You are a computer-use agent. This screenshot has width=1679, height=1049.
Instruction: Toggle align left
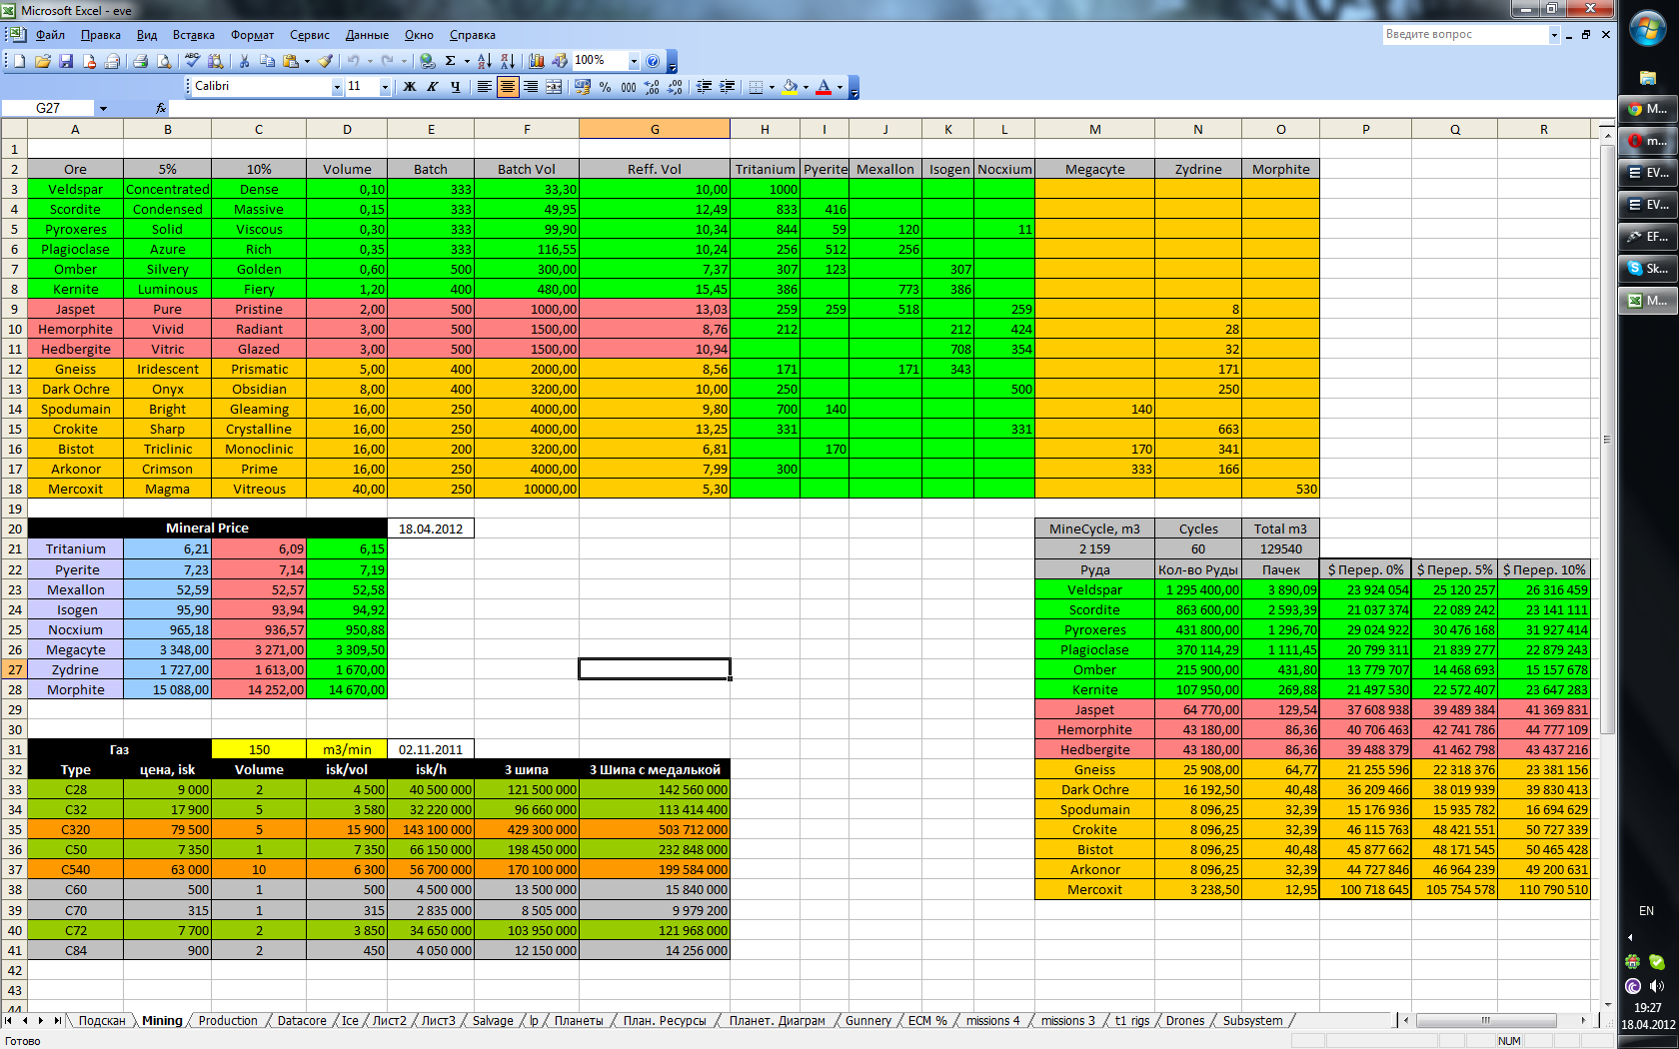pyautogui.click(x=485, y=87)
